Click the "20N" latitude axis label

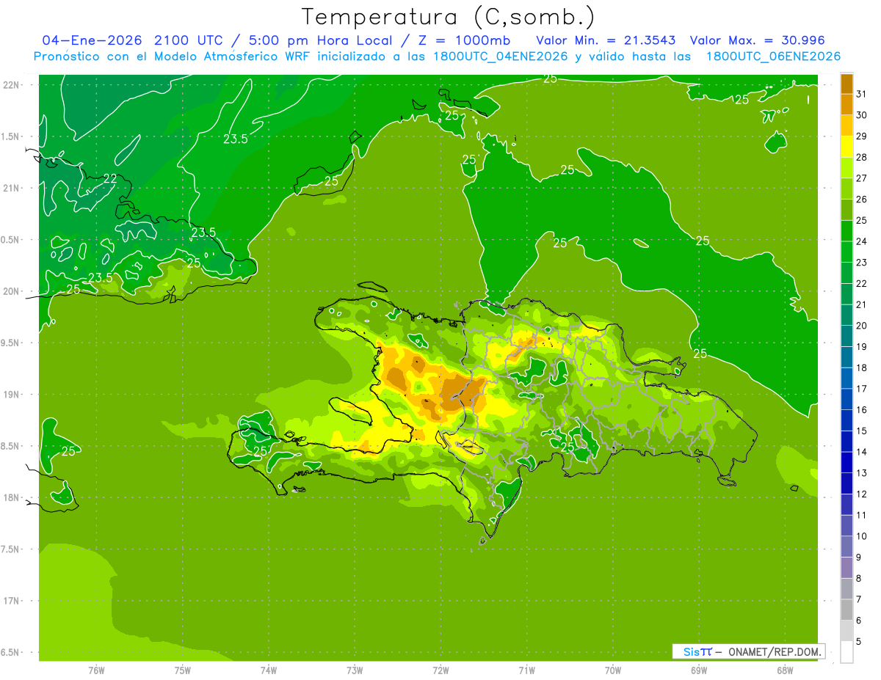(11, 291)
